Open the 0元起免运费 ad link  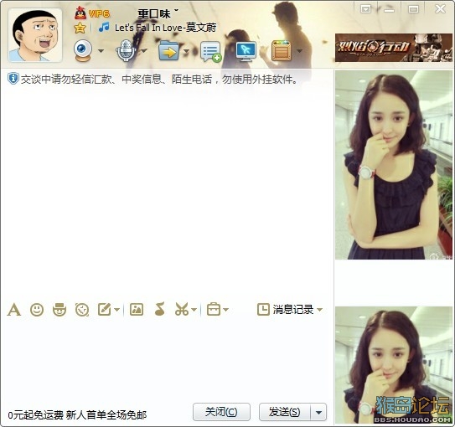tap(77, 415)
